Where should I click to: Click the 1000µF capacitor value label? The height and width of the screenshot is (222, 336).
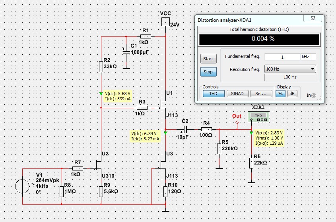pos(140,52)
